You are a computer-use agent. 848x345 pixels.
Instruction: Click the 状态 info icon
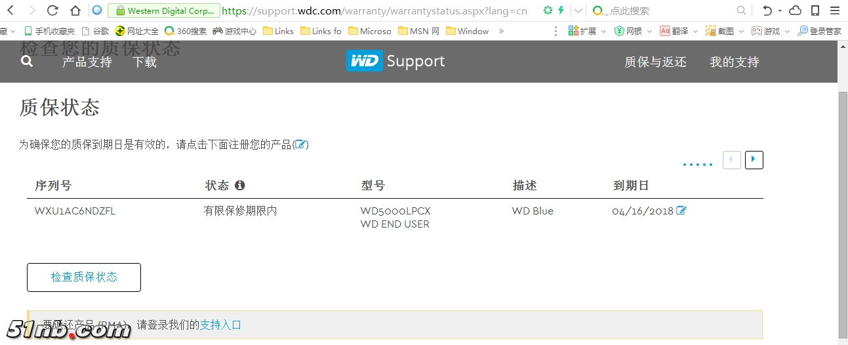240,186
